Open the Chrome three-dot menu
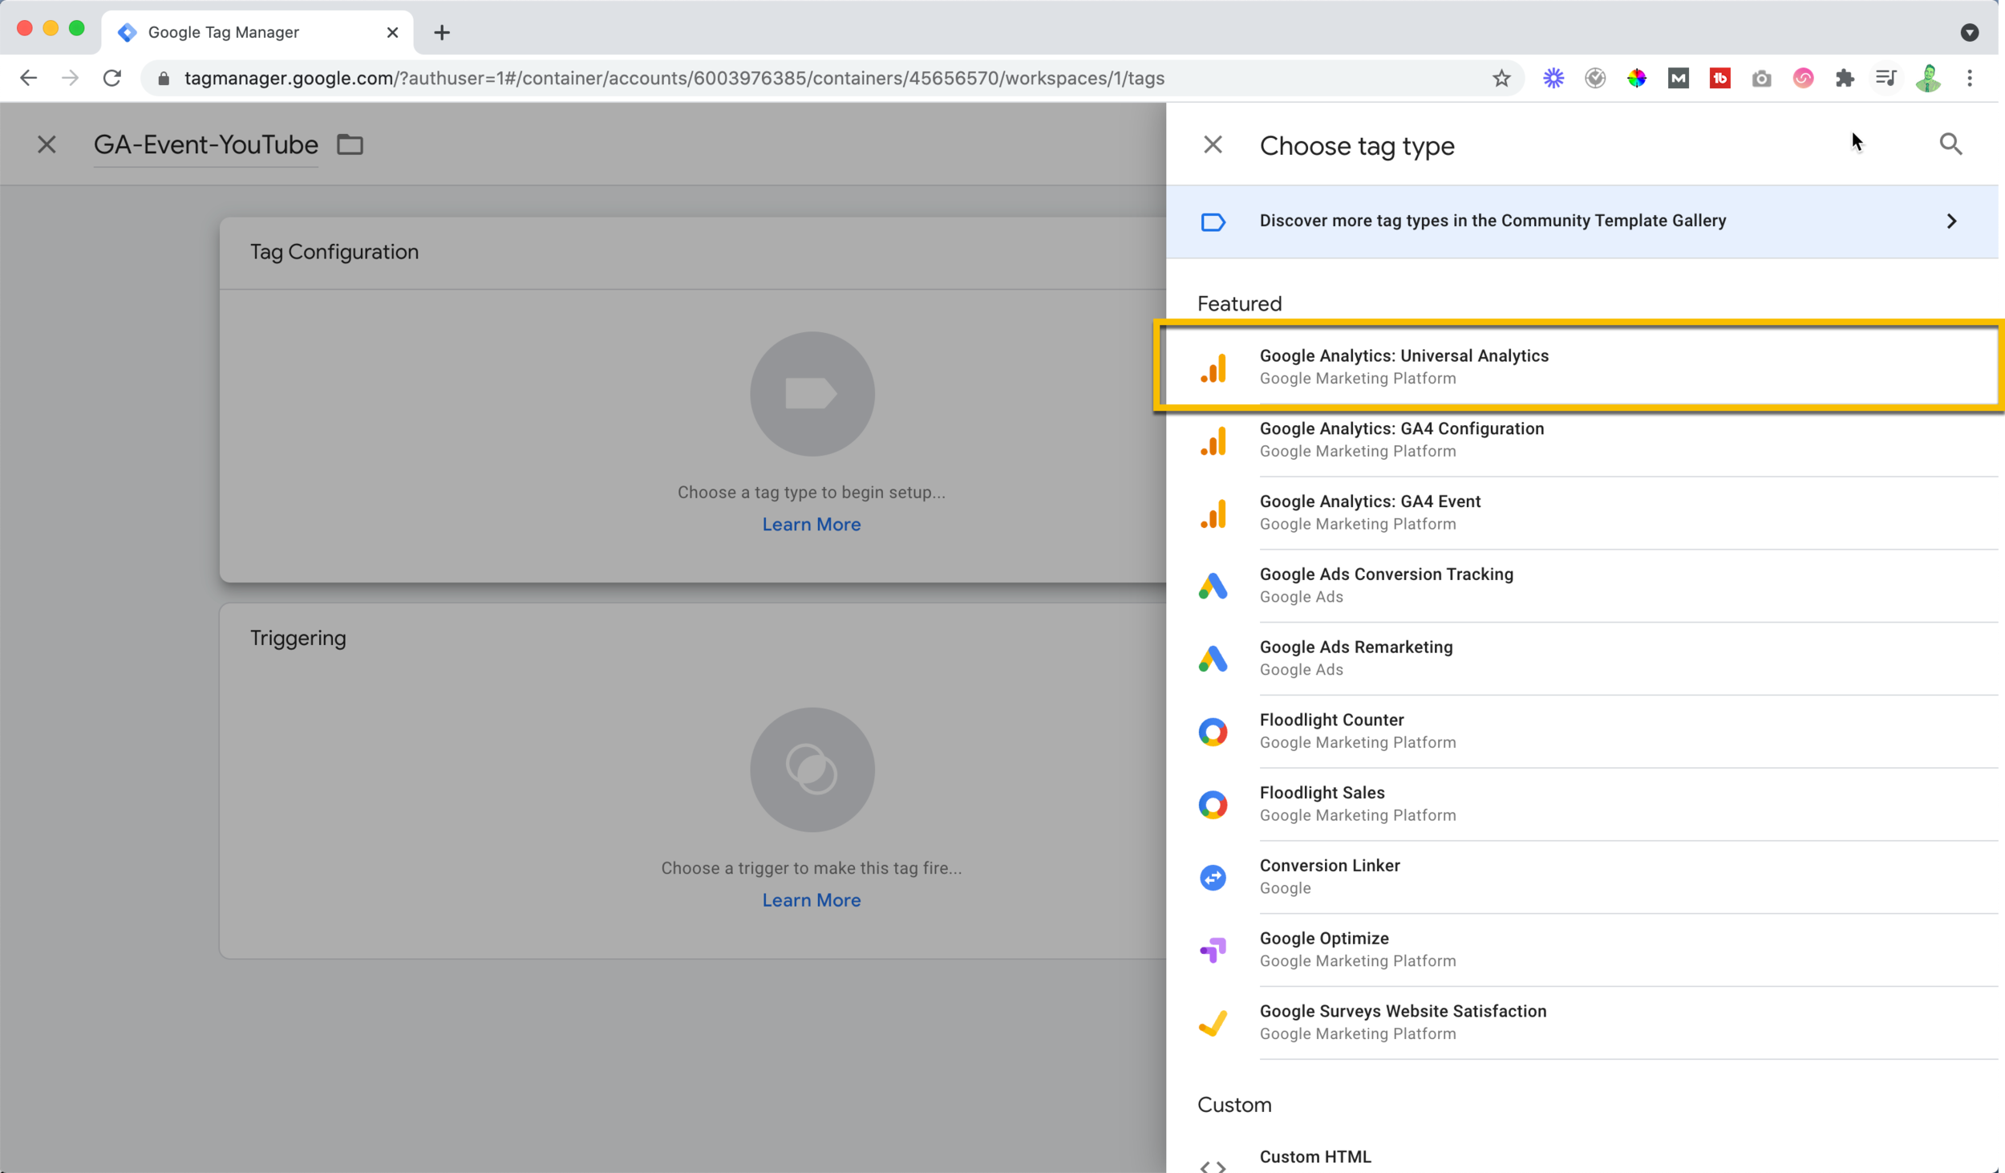 (x=1970, y=79)
